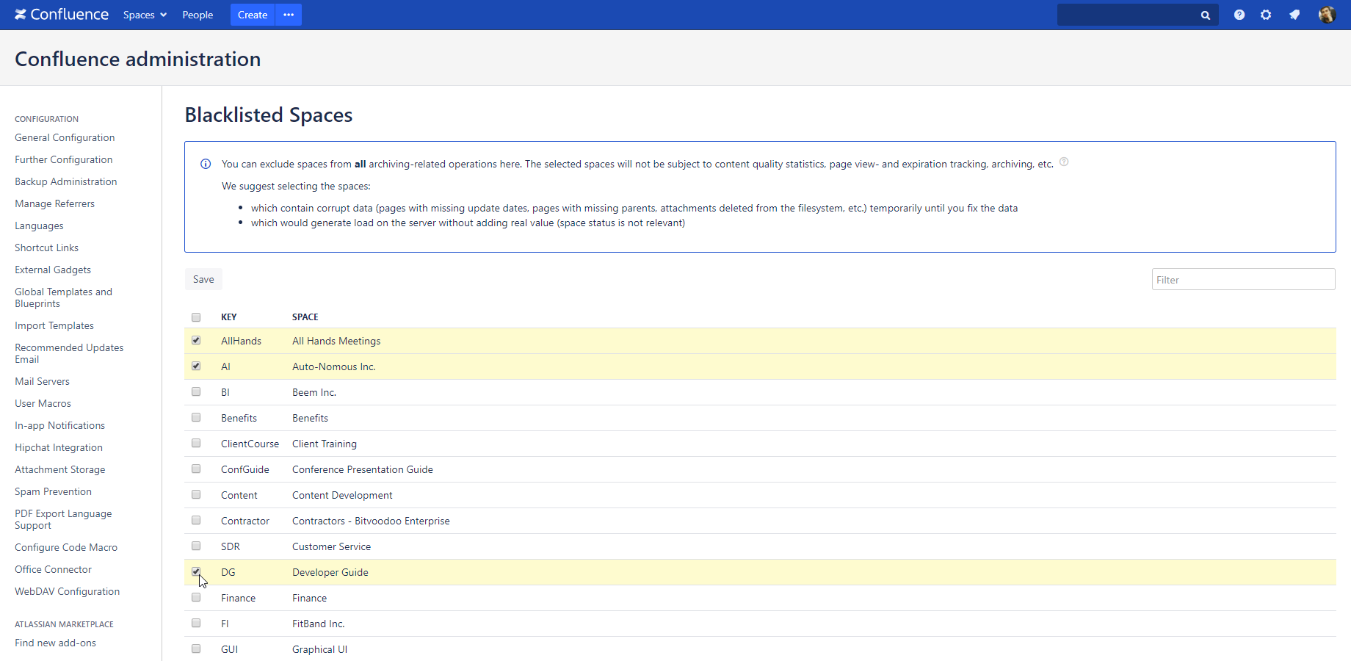This screenshot has height=661, width=1351.
Task: Focus the Filter input field
Action: [1243, 280]
